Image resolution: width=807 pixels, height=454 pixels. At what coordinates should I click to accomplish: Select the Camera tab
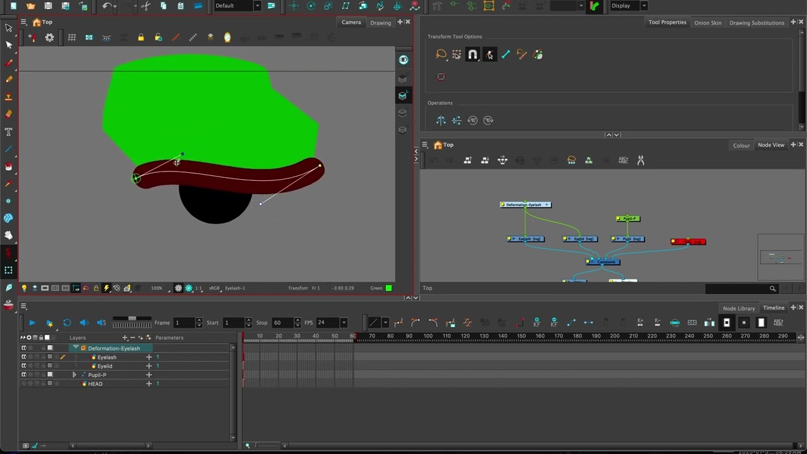click(351, 22)
